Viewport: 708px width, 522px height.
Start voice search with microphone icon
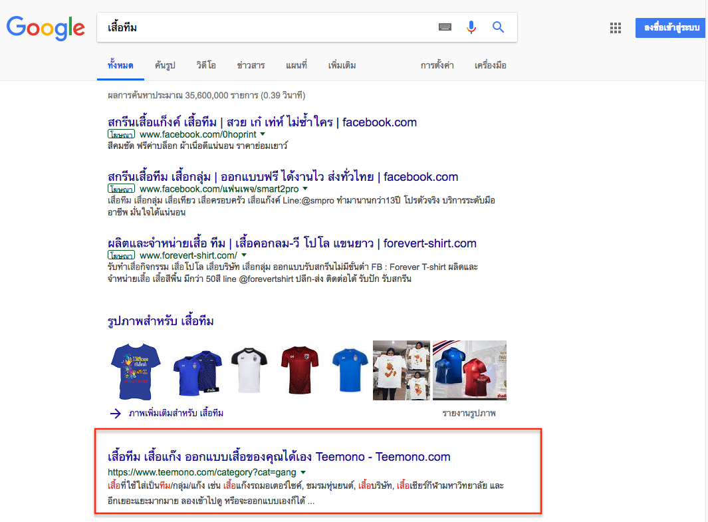[471, 27]
